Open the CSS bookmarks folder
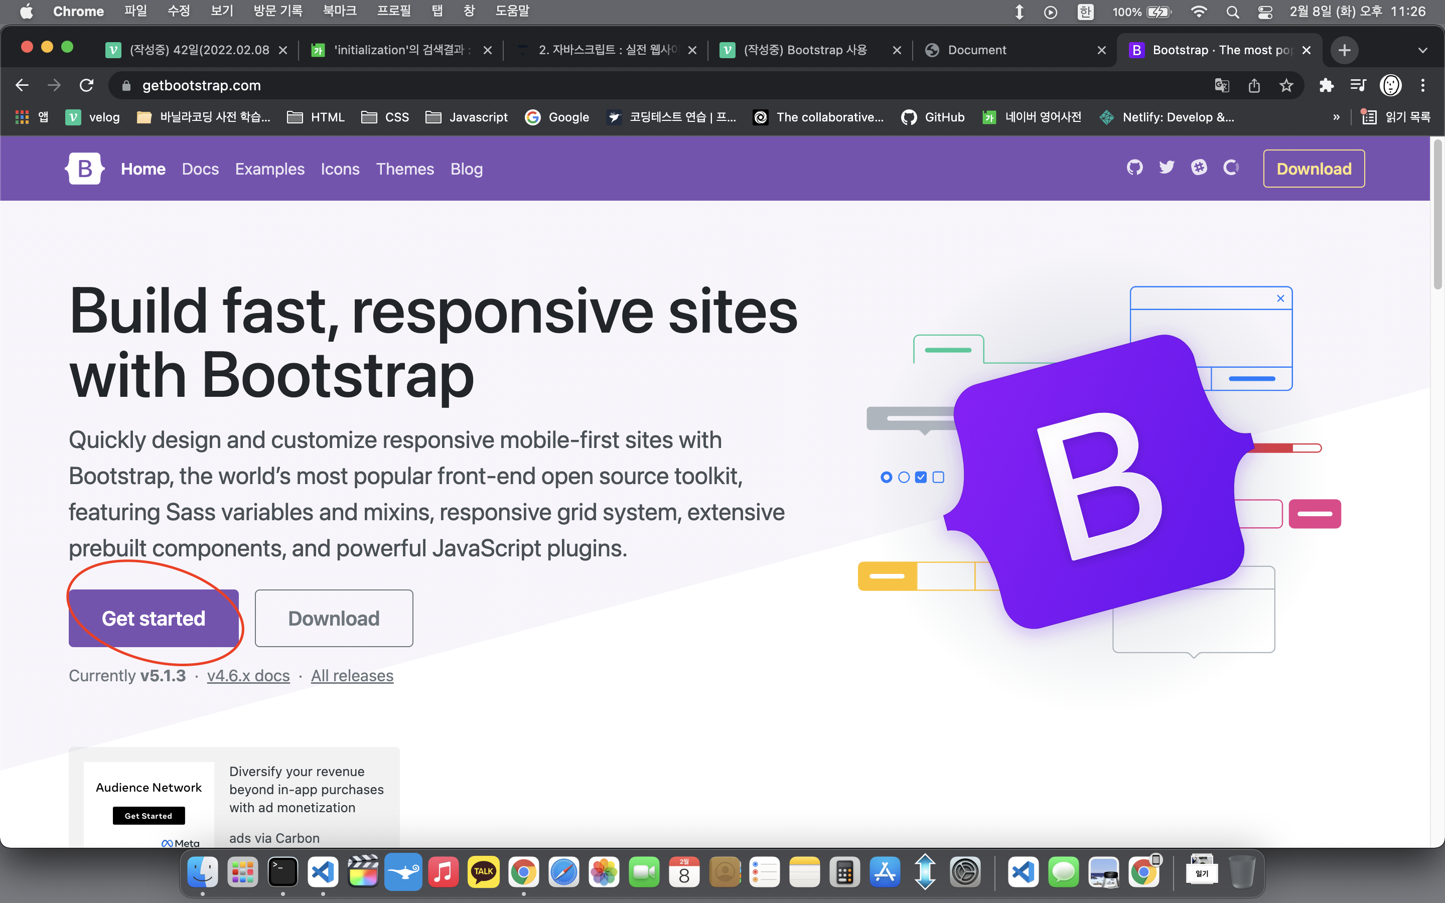Image resolution: width=1445 pixels, height=903 pixels. (385, 117)
